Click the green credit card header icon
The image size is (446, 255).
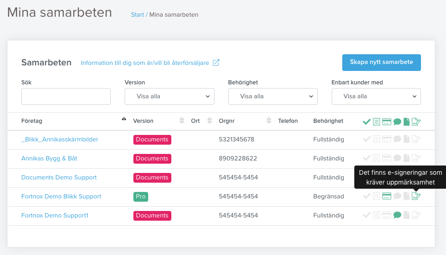[387, 122]
